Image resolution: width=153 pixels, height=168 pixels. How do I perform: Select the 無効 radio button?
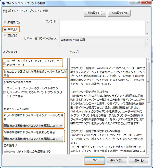point(5,35)
